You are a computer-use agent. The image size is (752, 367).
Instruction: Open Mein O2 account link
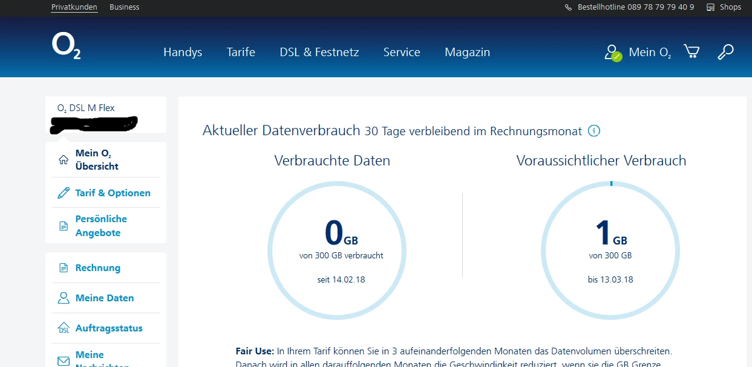(x=650, y=53)
